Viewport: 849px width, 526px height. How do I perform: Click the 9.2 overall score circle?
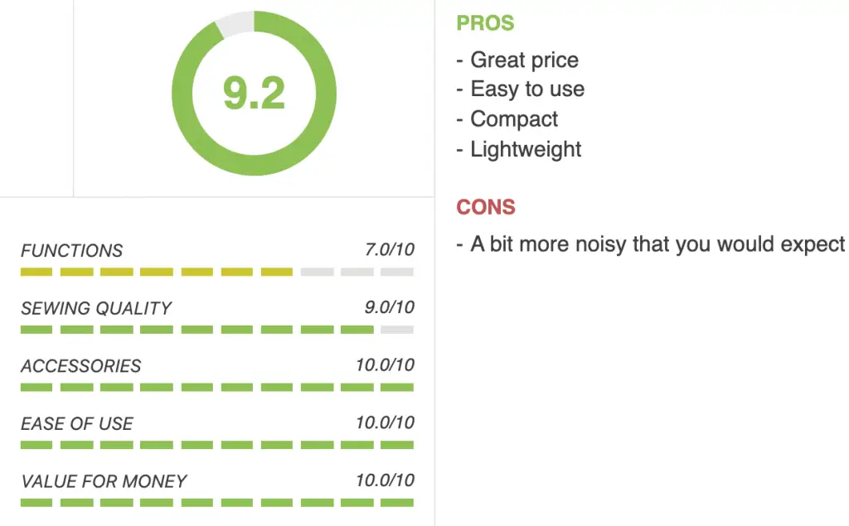[254, 93]
